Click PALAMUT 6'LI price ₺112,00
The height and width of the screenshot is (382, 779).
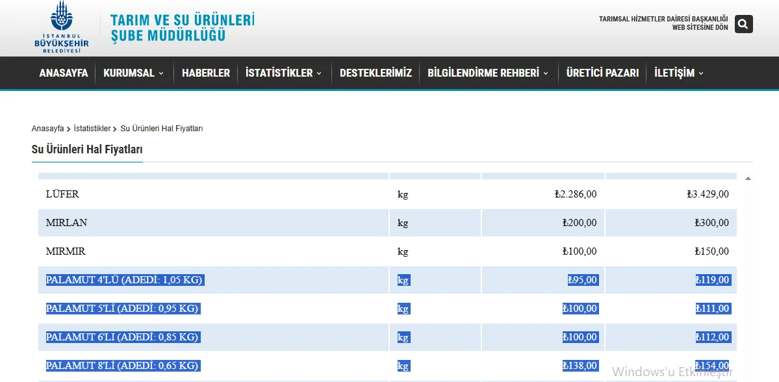tap(713, 337)
